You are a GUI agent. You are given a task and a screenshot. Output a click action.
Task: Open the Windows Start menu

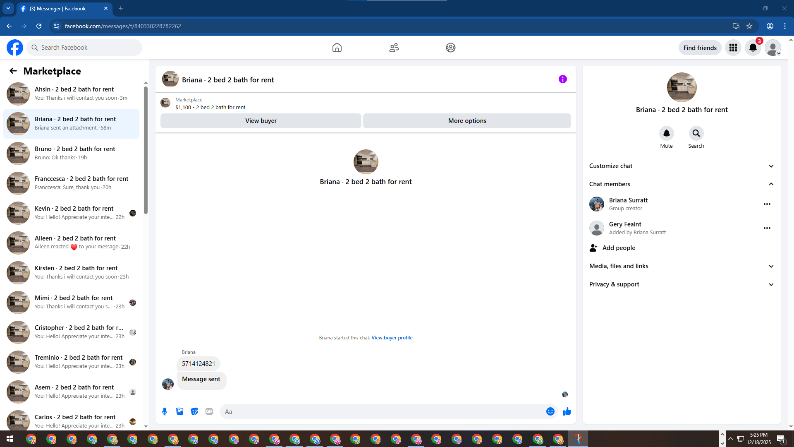click(10, 439)
